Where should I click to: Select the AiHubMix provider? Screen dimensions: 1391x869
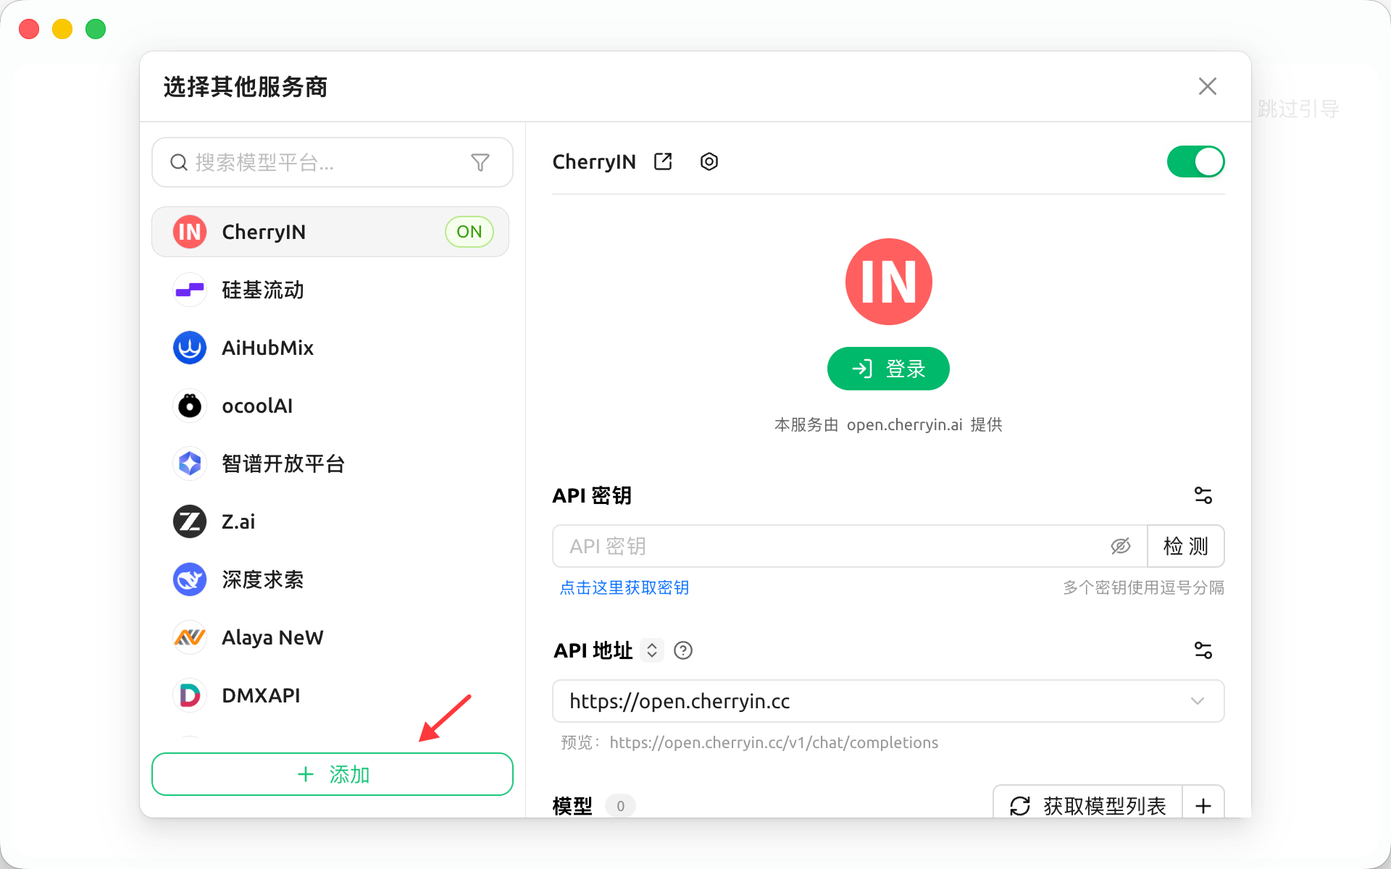[330, 348]
